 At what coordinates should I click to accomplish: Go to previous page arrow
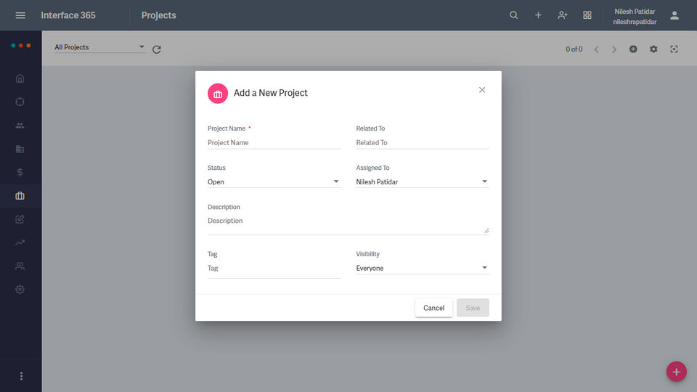click(x=597, y=49)
